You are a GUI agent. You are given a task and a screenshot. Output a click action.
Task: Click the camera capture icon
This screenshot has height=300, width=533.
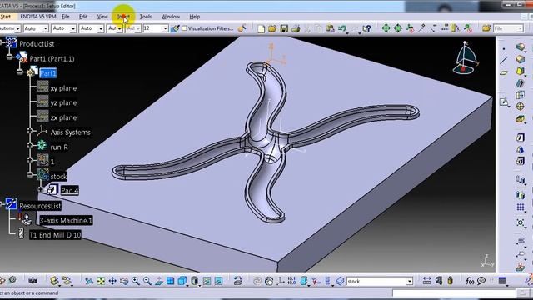(x=33, y=281)
